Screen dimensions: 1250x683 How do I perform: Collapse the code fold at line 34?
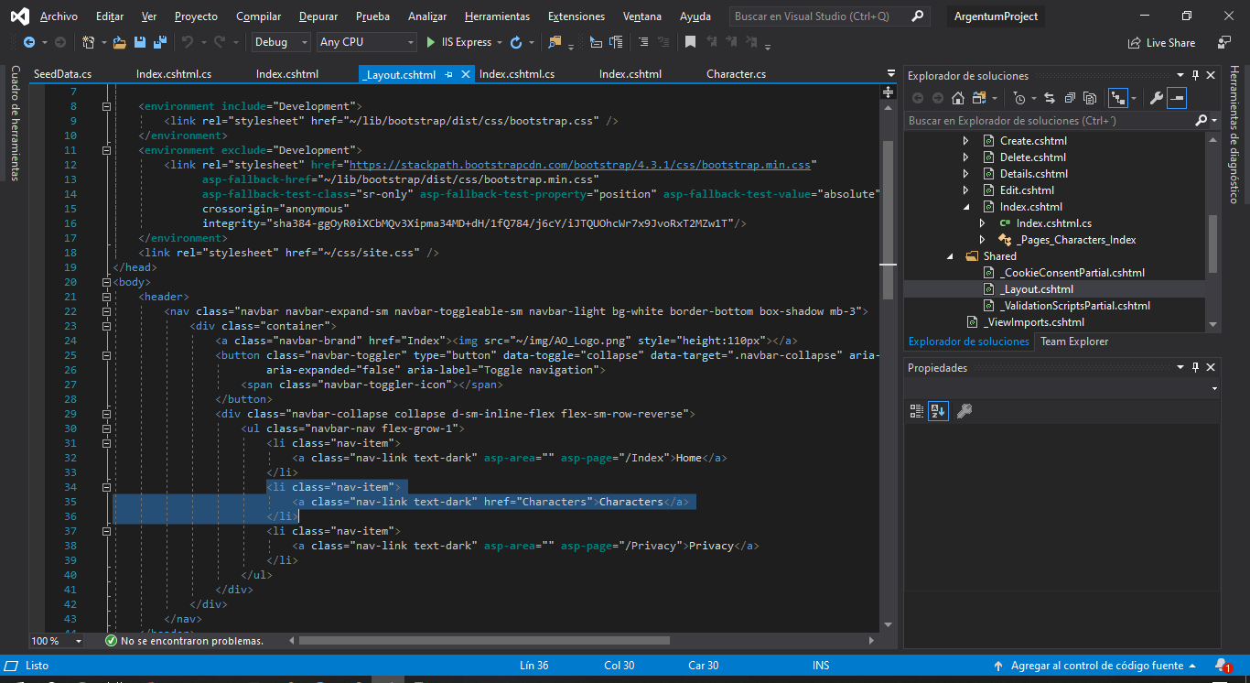point(106,487)
